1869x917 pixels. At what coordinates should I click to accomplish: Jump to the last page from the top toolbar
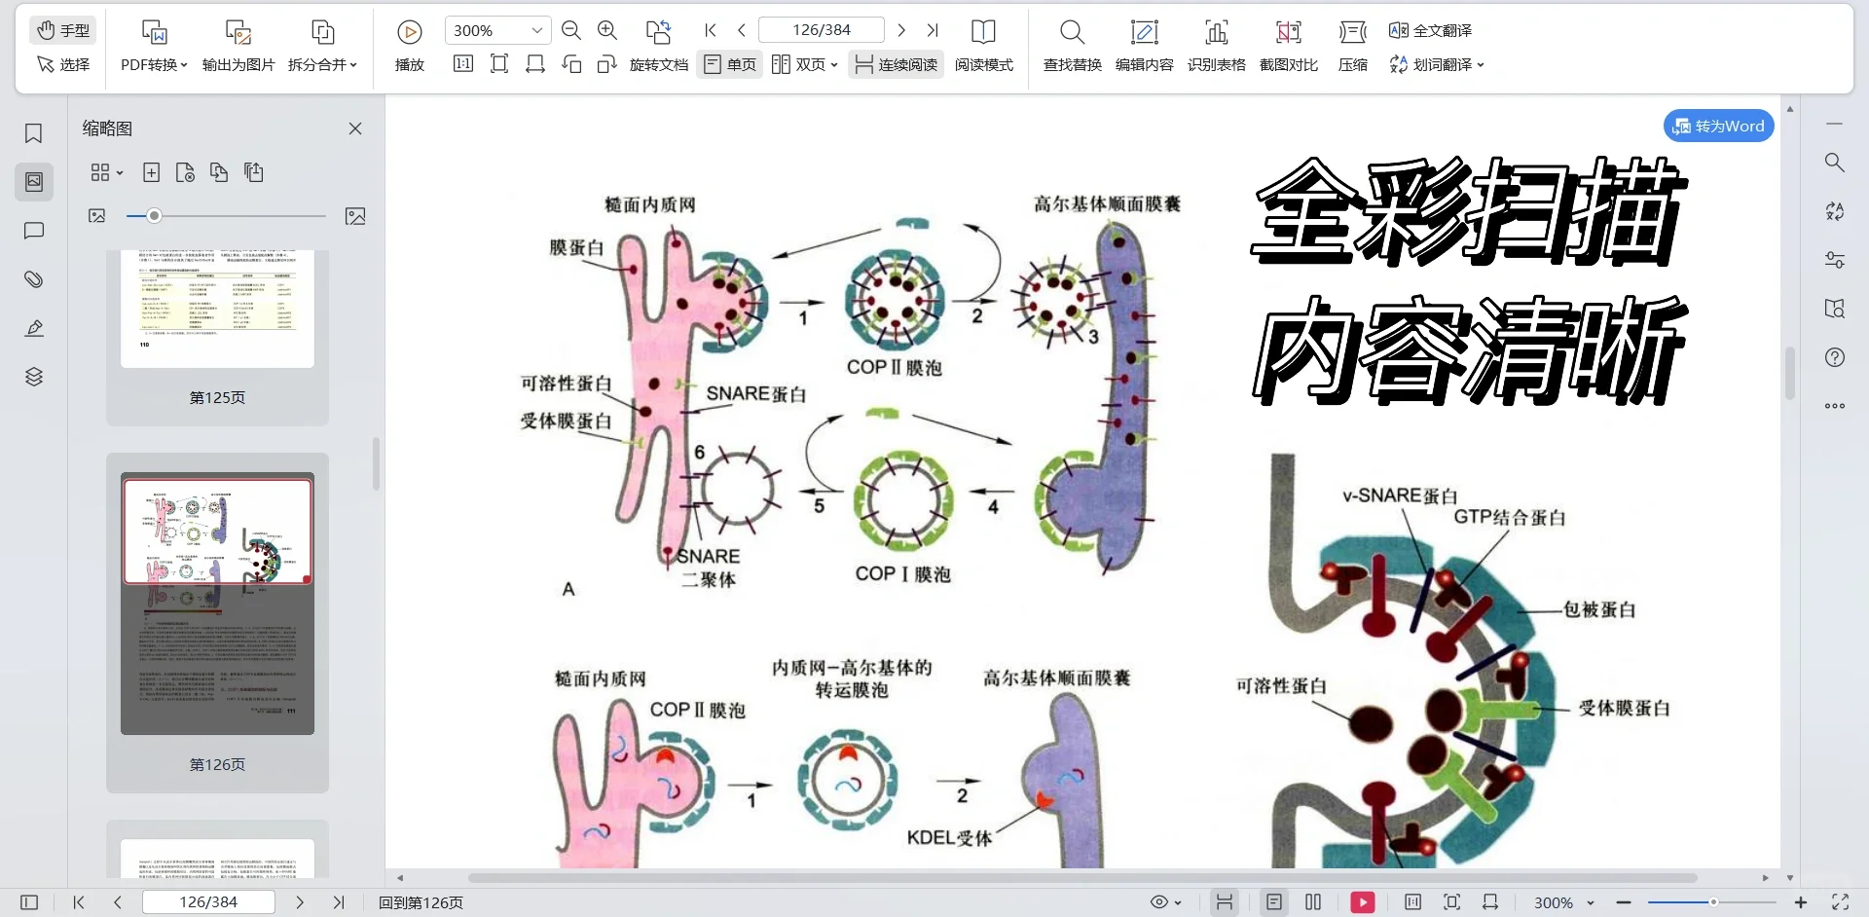tap(933, 30)
